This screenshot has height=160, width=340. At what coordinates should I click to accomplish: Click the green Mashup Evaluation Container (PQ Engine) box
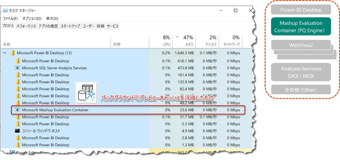(301, 26)
